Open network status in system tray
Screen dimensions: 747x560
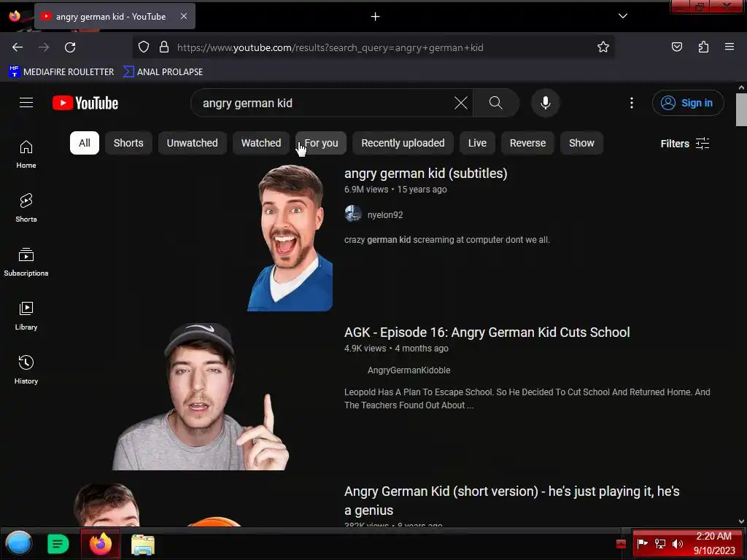[x=660, y=544]
